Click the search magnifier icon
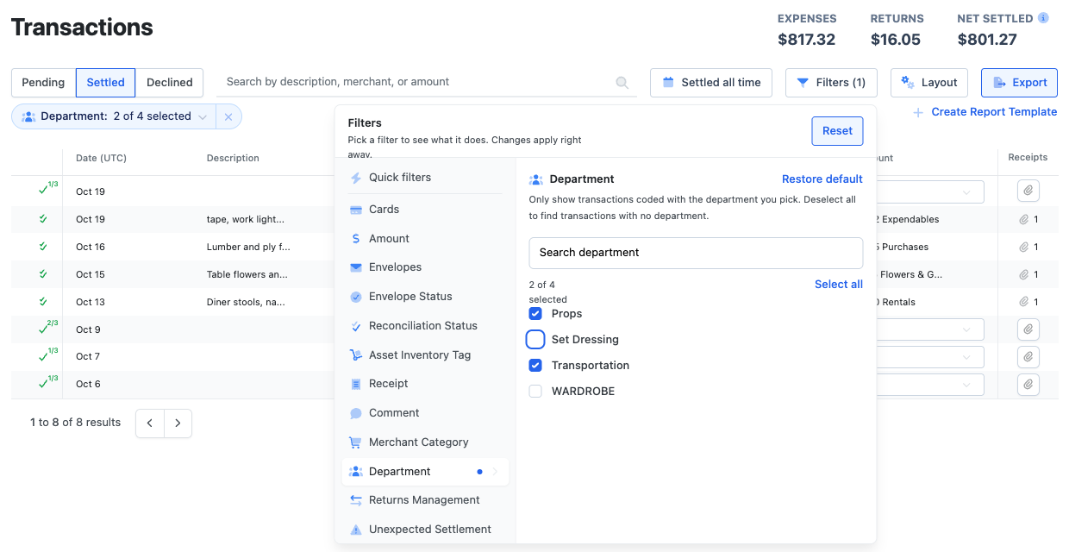Screen dimensions: 1069x552 click(622, 83)
